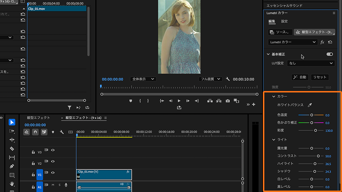The width and height of the screenshot is (342, 192).
Task: Select the Pen tool in toolbar
Action: pyautogui.click(x=12, y=166)
